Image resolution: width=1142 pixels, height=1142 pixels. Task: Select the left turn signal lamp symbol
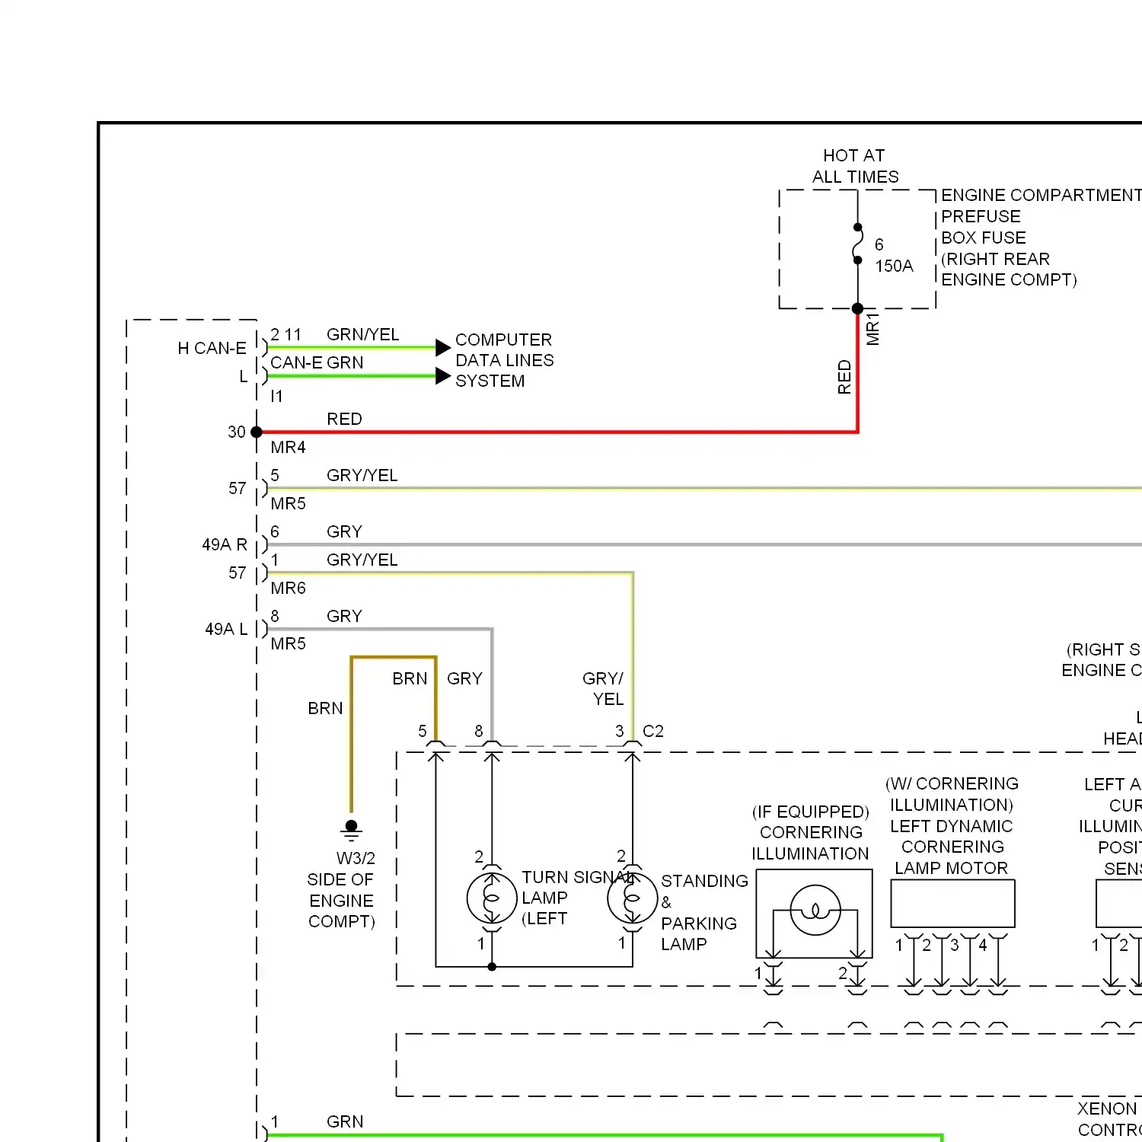492,898
